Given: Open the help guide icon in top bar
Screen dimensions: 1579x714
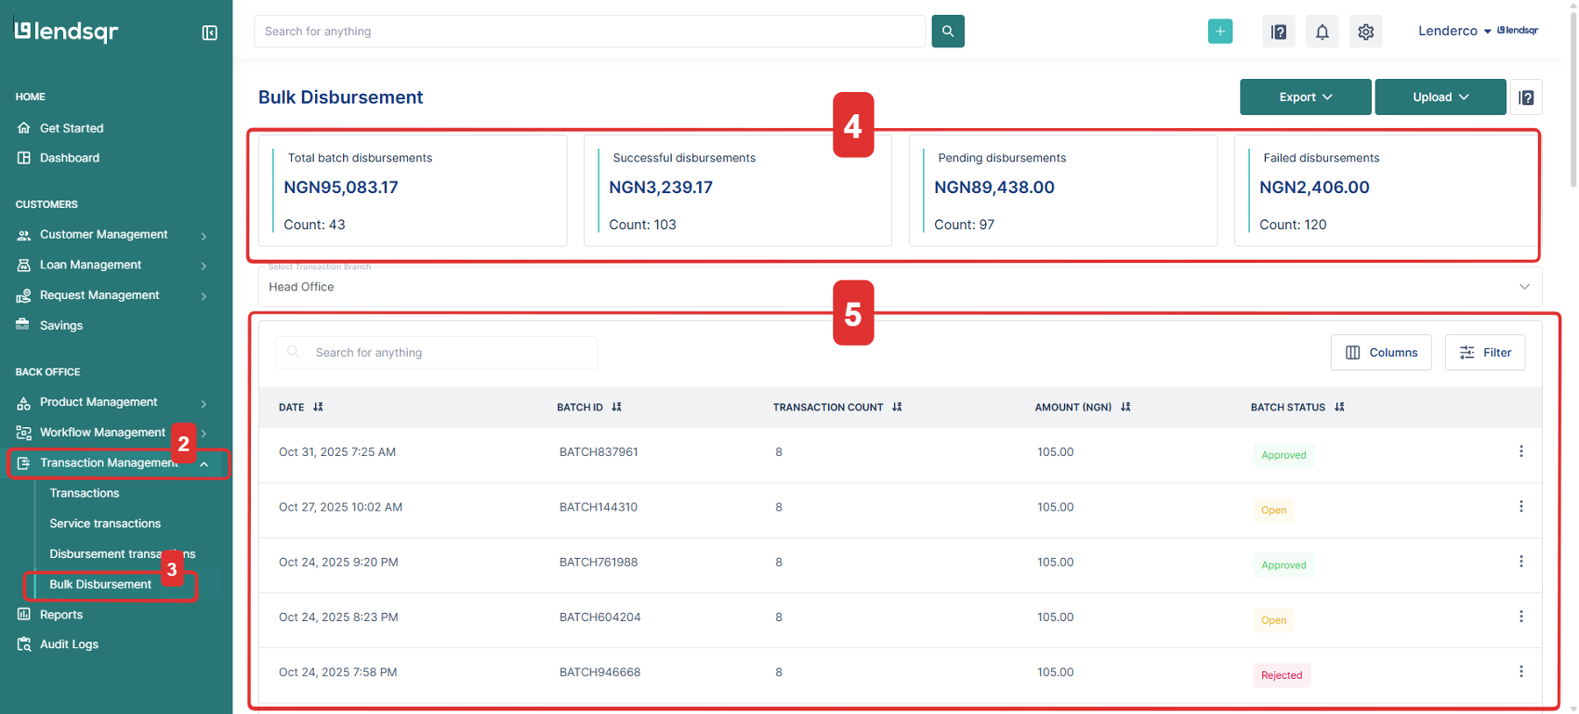Looking at the screenshot, I should 1278,32.
